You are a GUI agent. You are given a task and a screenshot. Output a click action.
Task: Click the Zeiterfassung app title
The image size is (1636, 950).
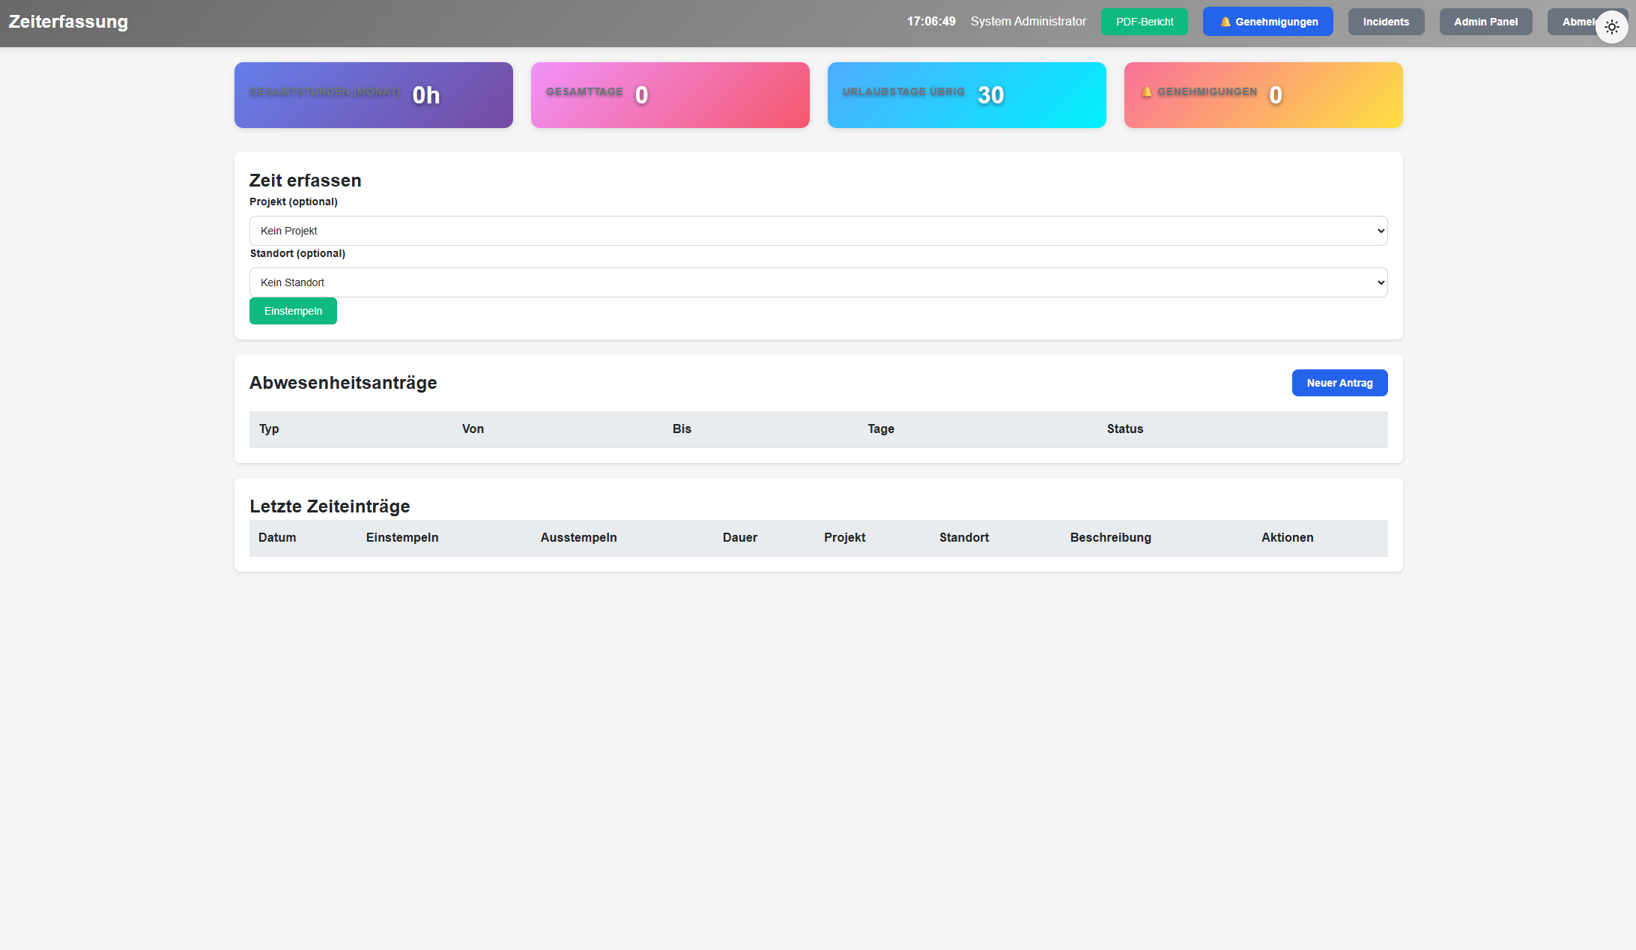(68, 22)
